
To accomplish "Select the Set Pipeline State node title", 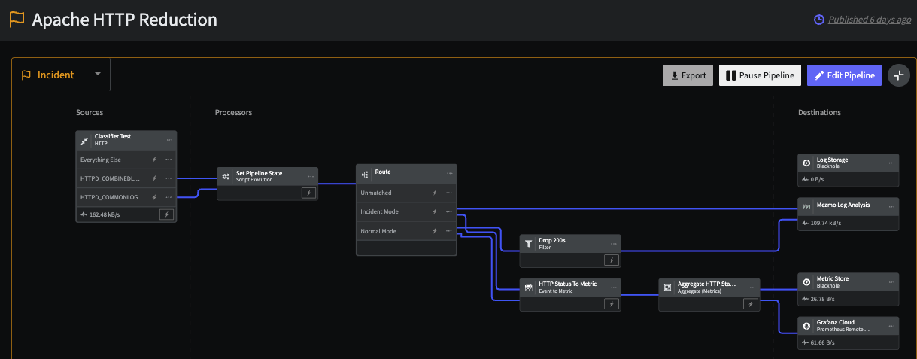I will [x=259, y=173].
